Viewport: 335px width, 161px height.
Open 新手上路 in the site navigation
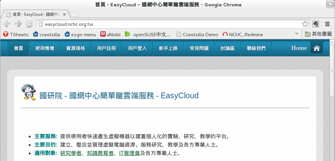[168, 48]
